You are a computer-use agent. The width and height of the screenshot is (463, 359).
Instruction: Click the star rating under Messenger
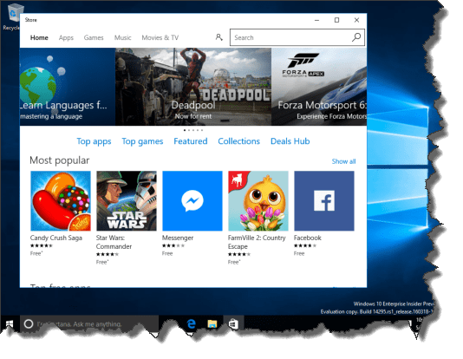click(x=173, y=245)
